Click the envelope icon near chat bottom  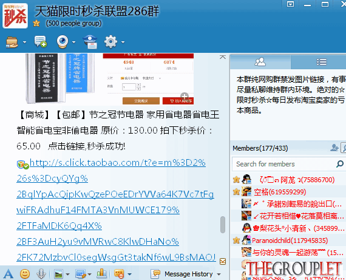223,261
